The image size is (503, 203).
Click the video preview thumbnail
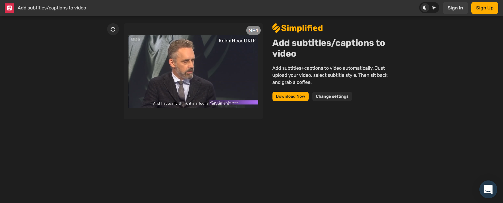193,71
